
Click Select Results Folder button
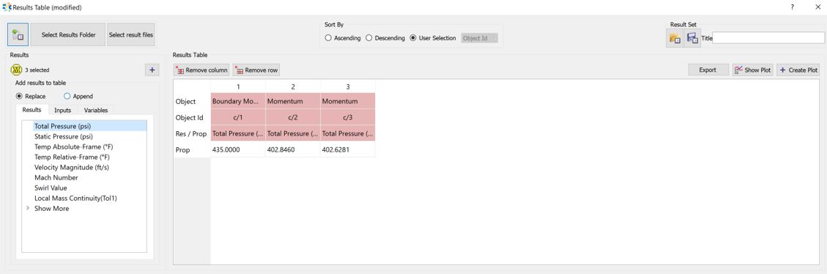click(x=69, y=35)
